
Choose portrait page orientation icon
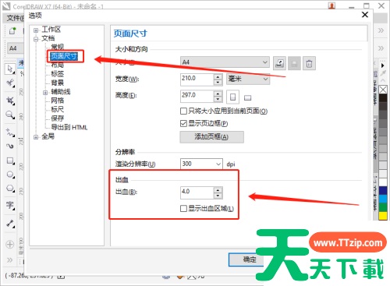coord(232,97)
